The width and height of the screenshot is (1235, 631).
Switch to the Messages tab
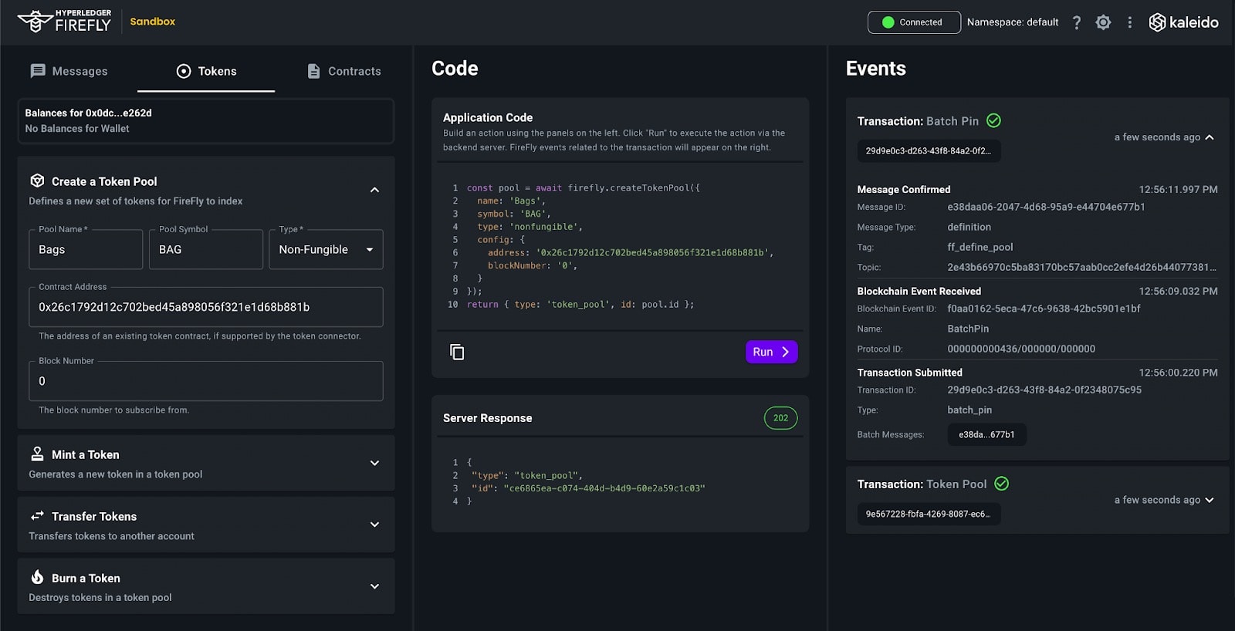click(x=69, y=71)
